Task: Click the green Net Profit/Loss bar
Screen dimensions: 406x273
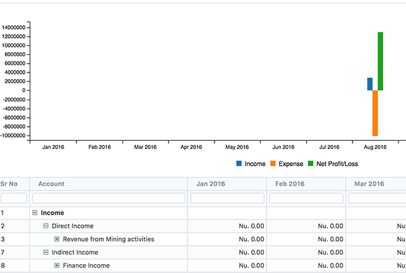Action: (x=380, y=61)
